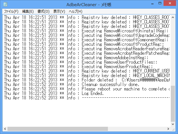Viewport: 178px width, 134px height.
Task: Click the 'Executing RemoveUserProductReg::' line
Action: 78,66
